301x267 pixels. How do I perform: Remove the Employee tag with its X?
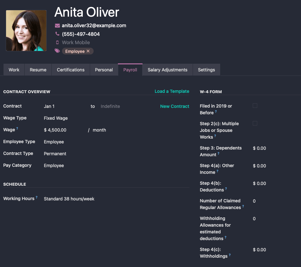88,51
